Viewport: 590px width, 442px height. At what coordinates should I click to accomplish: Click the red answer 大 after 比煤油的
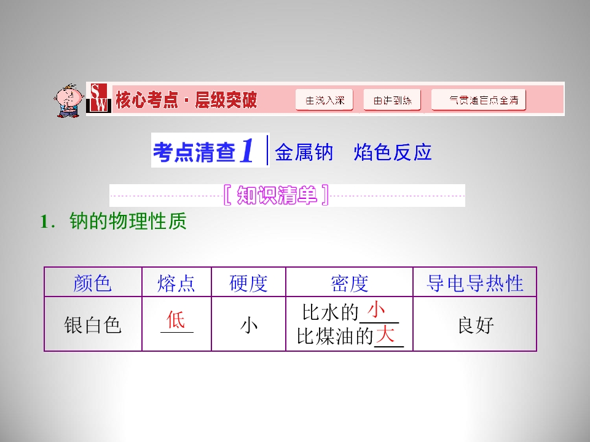click(x=385, y=335)
